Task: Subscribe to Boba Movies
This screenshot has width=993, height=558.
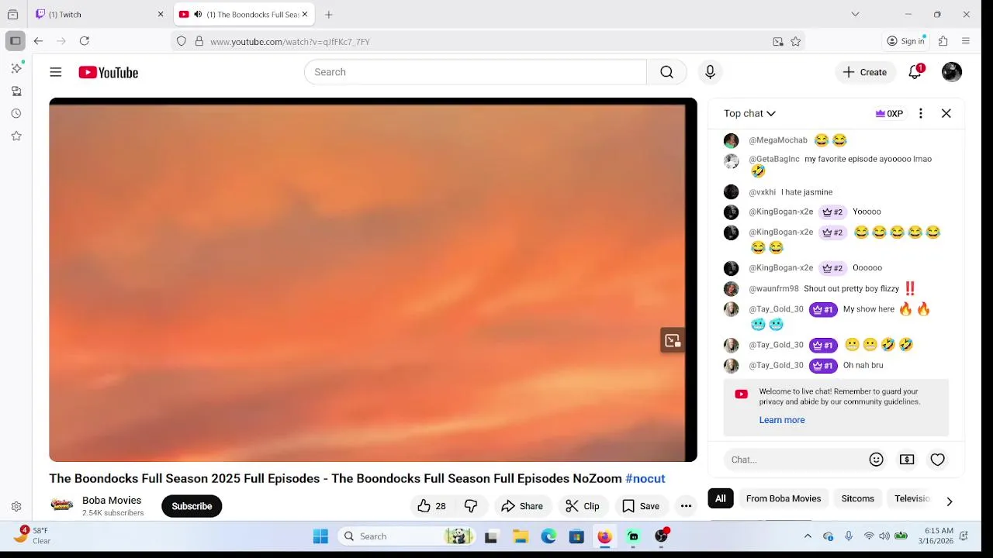Action: [x=192, y=506]
